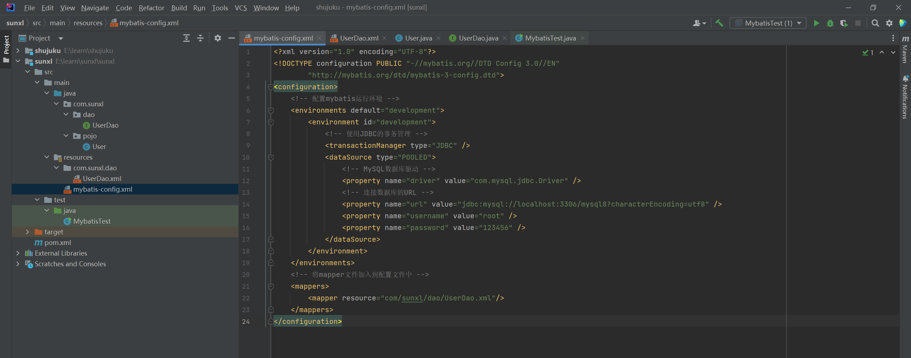Start debugging with the bug icon

[830, 23]
